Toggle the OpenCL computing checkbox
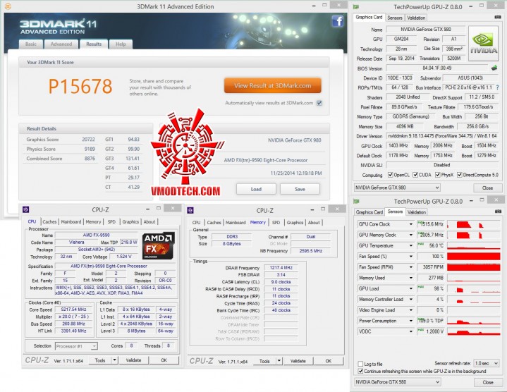 pos(390,175)
